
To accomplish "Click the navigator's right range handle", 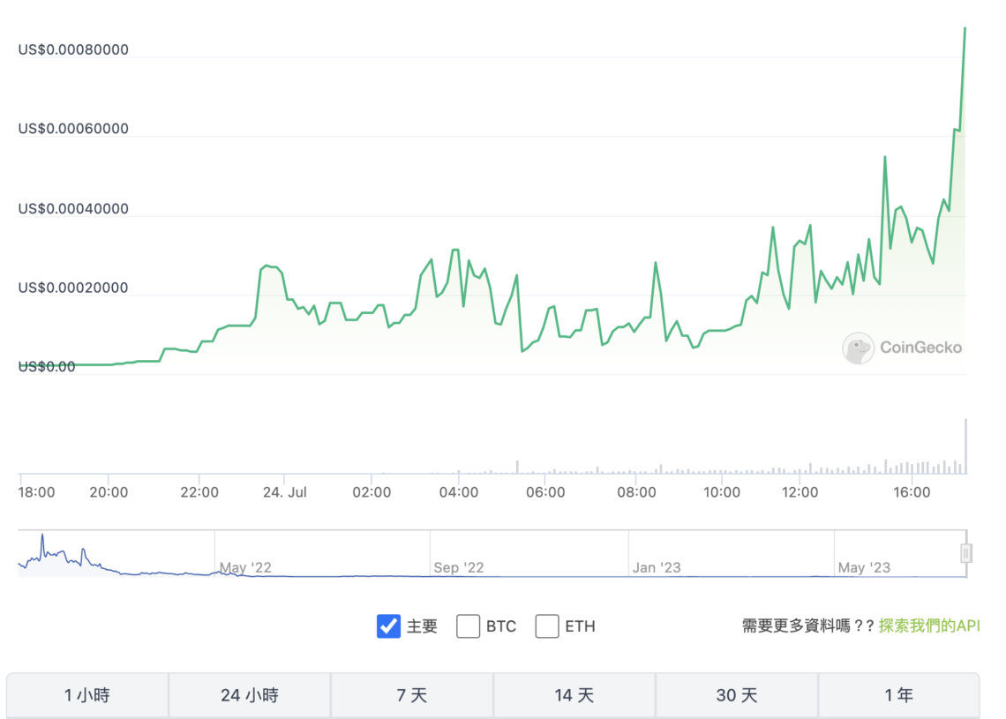I will point(966,553).
